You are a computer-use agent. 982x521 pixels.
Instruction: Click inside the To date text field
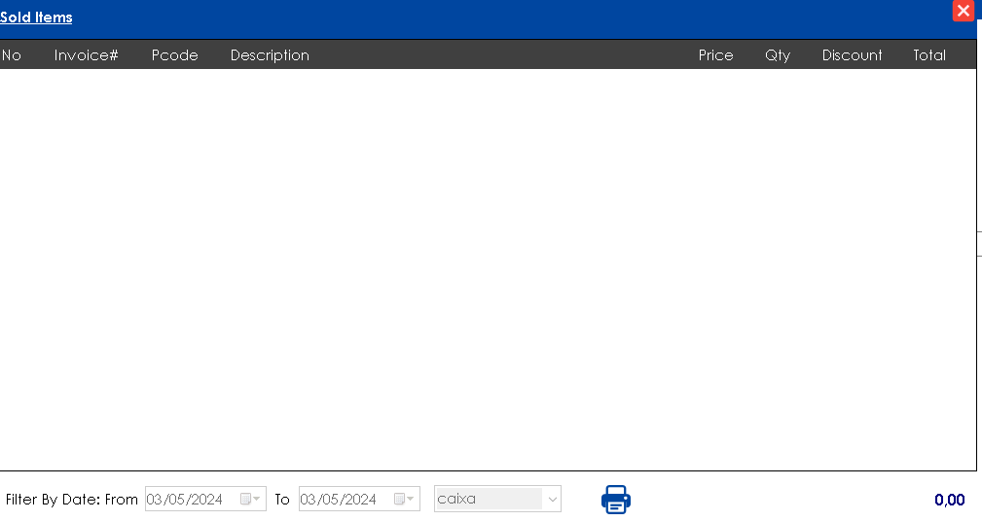tap(343, 500)
